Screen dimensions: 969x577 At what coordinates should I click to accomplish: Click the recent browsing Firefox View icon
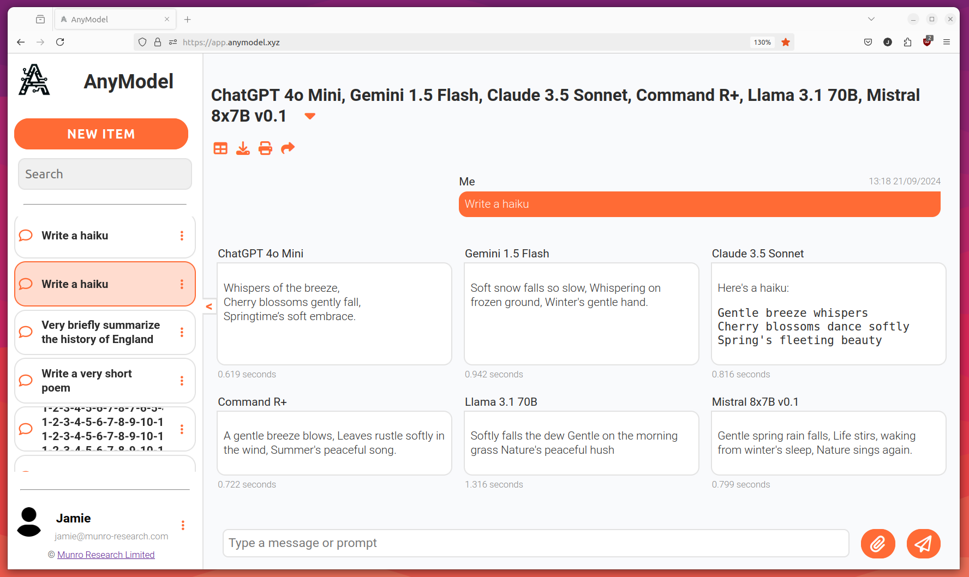point(40,19)
